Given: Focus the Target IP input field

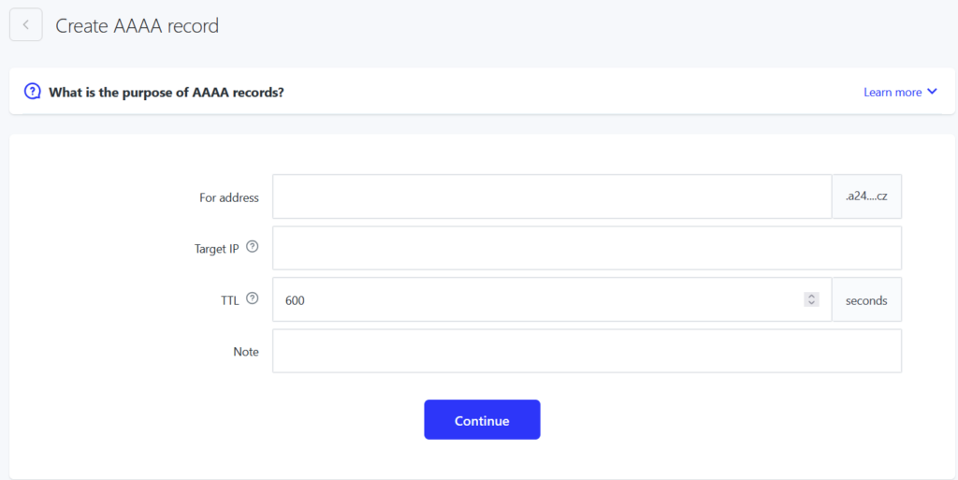Looking at the screenshot, I should [587, 248].
